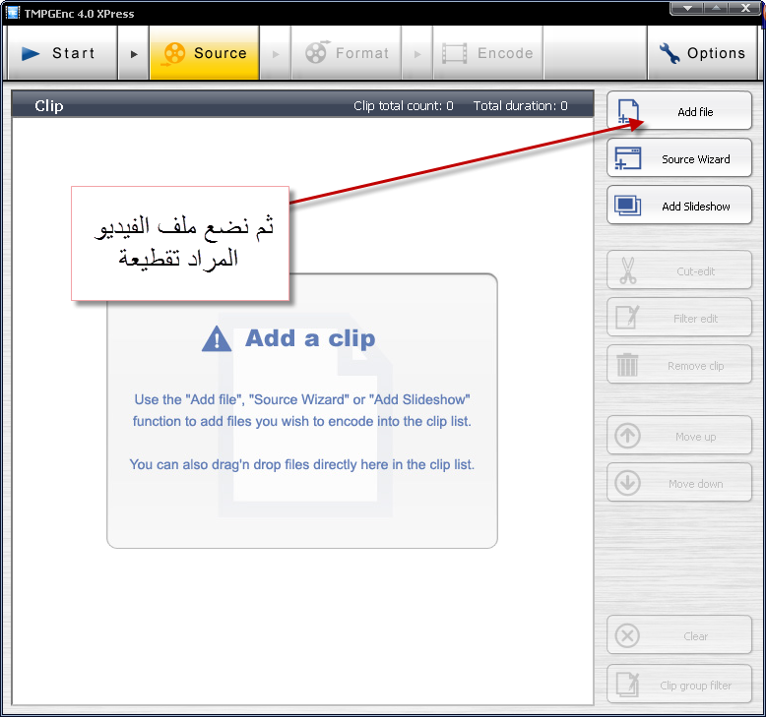The height and width of the screenshot is (717, 766).
Task: Click the Move up button
Action: coord(679,436)
